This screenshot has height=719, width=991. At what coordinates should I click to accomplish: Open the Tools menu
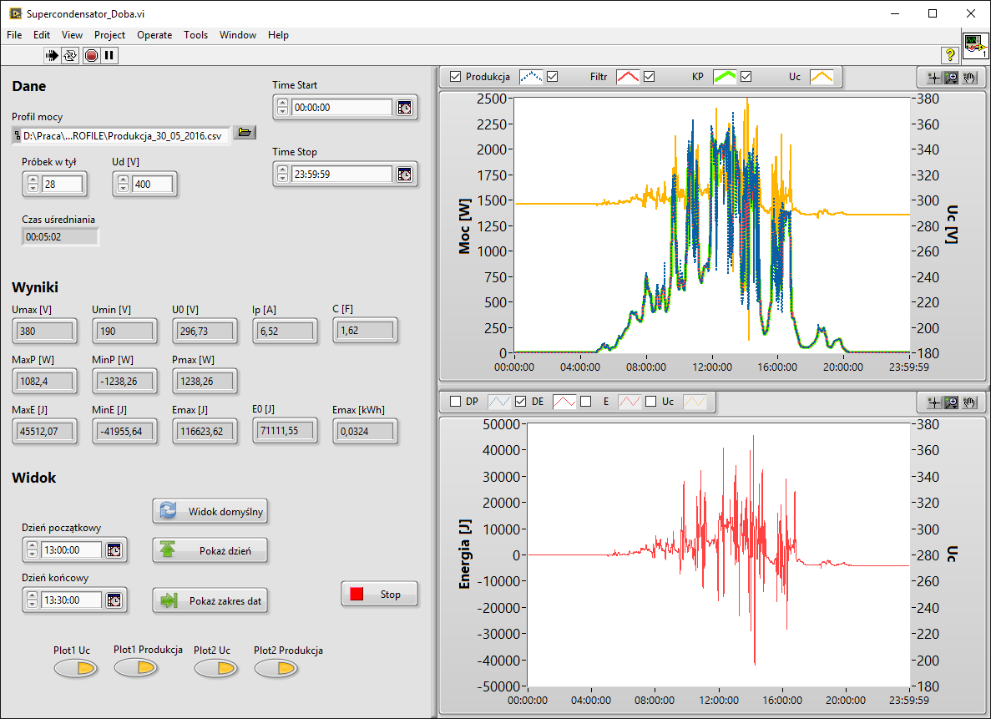pyautogui.click(x=196, y=35)
